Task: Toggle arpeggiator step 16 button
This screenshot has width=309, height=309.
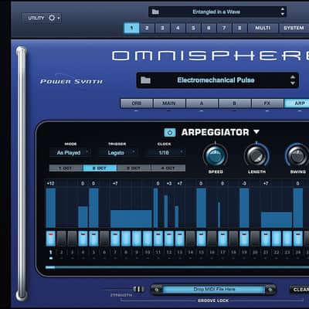Action: point(212,239)
